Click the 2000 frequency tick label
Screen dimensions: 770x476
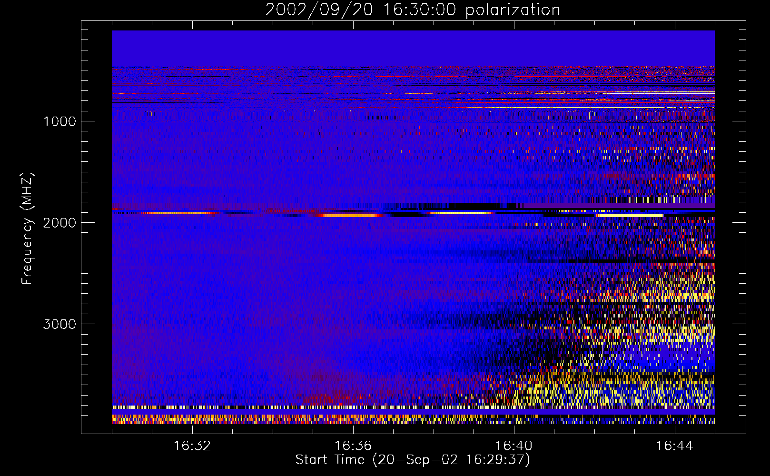click(59, 223)
